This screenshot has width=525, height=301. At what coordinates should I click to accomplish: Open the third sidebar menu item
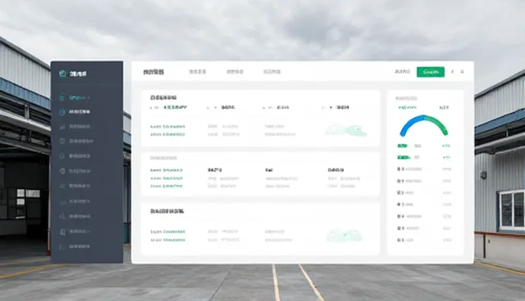point(75,127)
